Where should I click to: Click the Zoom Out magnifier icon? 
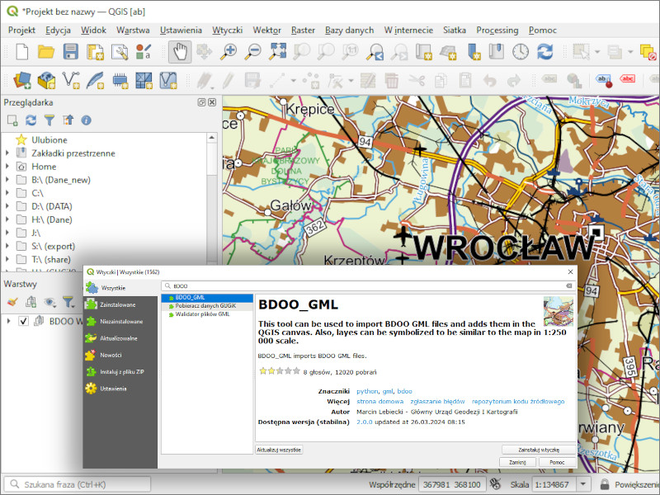[x=253, y=52]
